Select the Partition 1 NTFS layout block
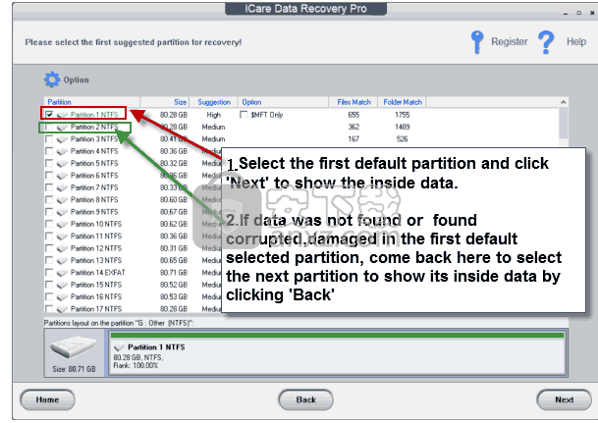This screenshot has width=598, height=423. 337,353
